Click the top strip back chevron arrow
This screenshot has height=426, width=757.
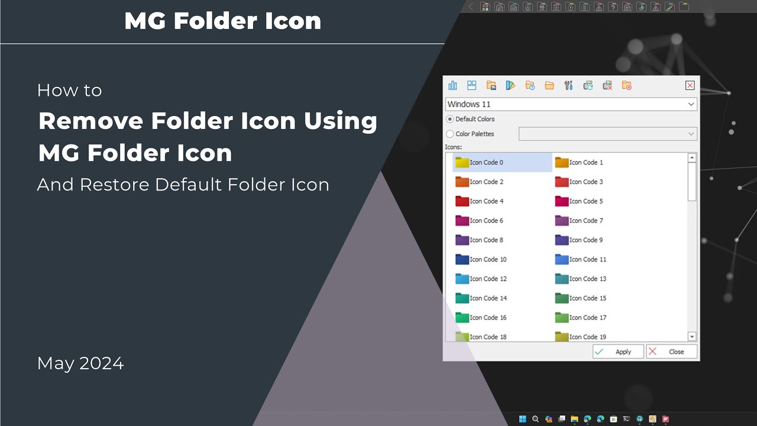pos(471,7)
